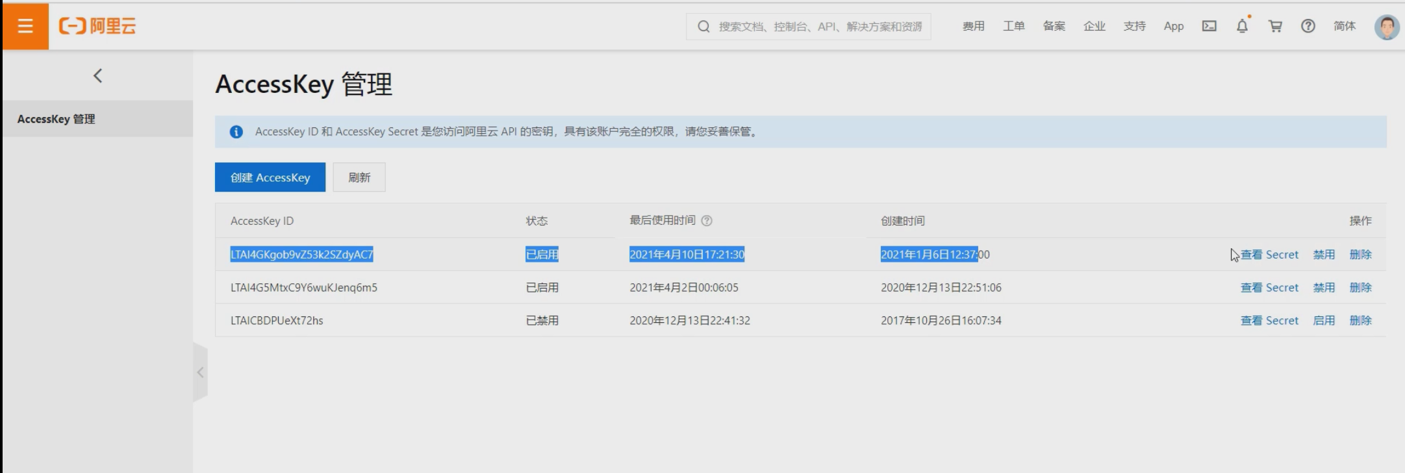Disable AccessKey LTAI4GKgob9vZ53k2SZdyAC7
This screenshot has height=473, width=1405.
1323,255
